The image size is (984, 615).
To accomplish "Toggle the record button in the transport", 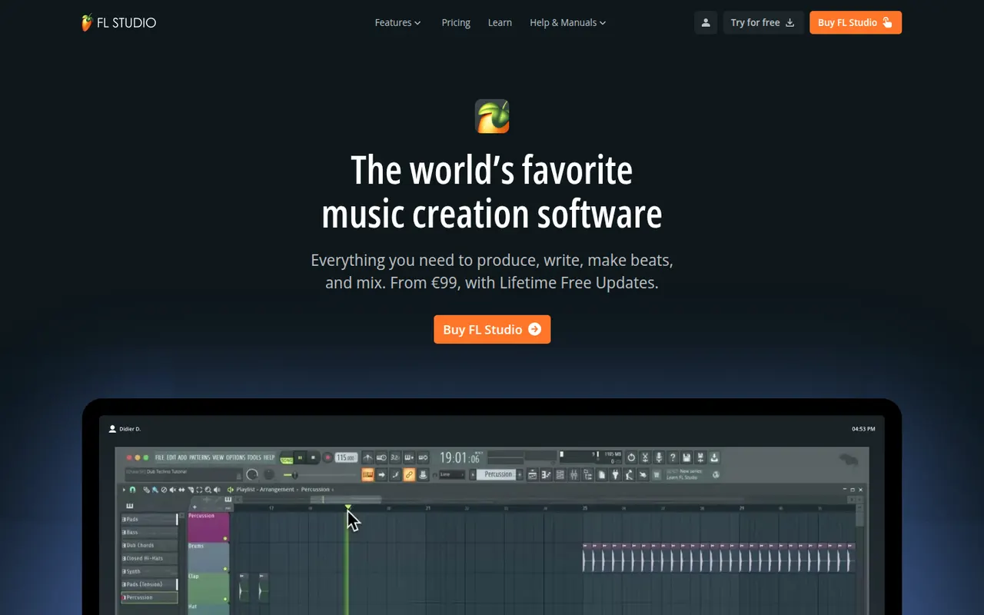I will pos(327,457).
